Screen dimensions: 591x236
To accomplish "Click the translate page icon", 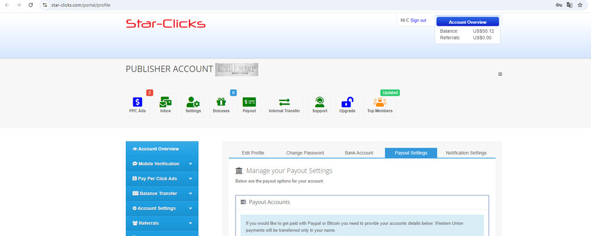I will pyautogui.click(x=570, y=5).
